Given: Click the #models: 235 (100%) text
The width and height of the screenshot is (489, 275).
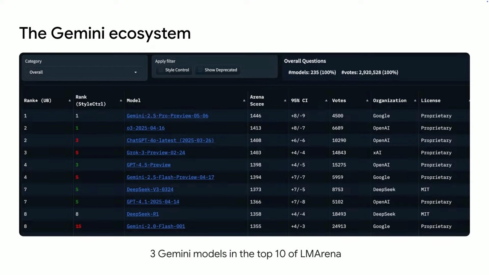Looking at the screenshot, I should click(x=312, y=72).
